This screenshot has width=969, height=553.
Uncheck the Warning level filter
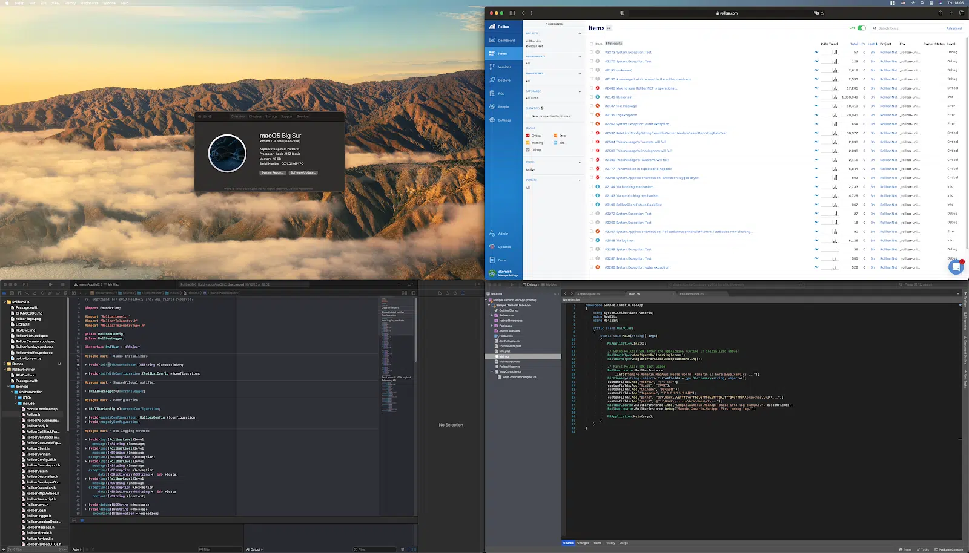pos(527,142)
